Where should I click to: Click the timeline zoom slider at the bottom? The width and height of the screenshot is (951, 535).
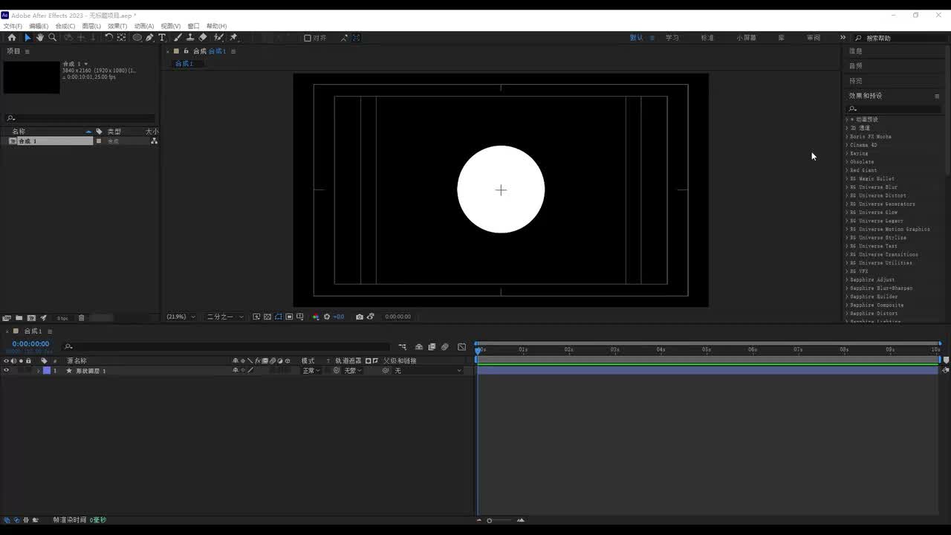499,520
